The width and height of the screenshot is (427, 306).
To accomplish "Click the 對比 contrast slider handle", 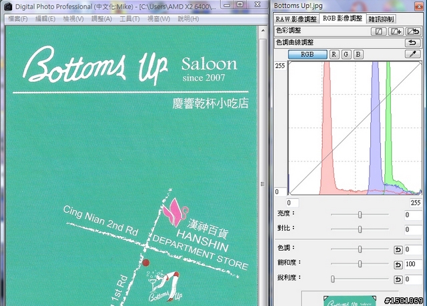I will click(x=360, y=229).
